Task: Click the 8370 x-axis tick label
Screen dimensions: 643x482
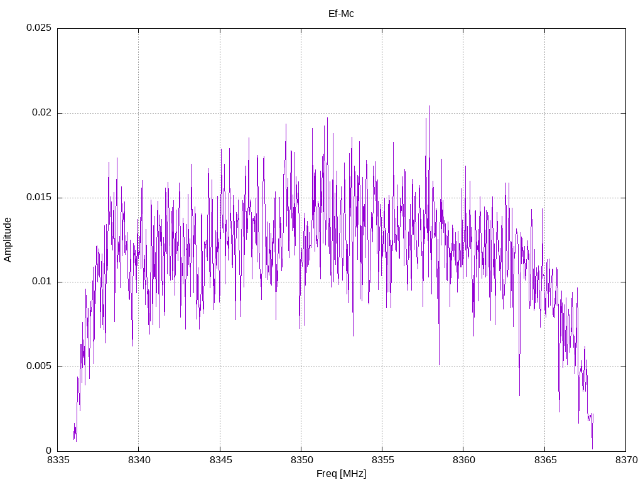Action: 627,460
